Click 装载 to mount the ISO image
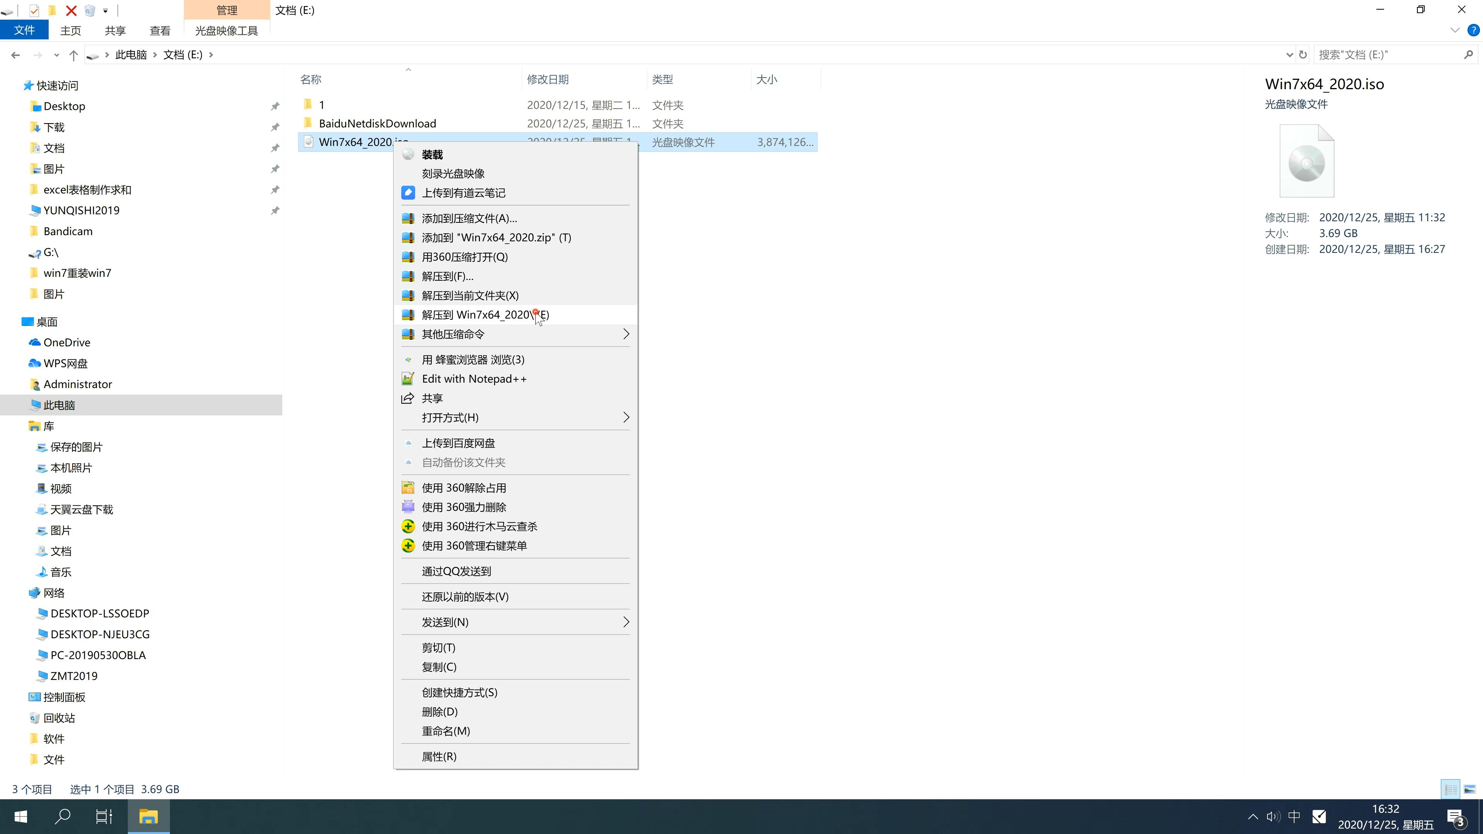 (x=432, y=154)
